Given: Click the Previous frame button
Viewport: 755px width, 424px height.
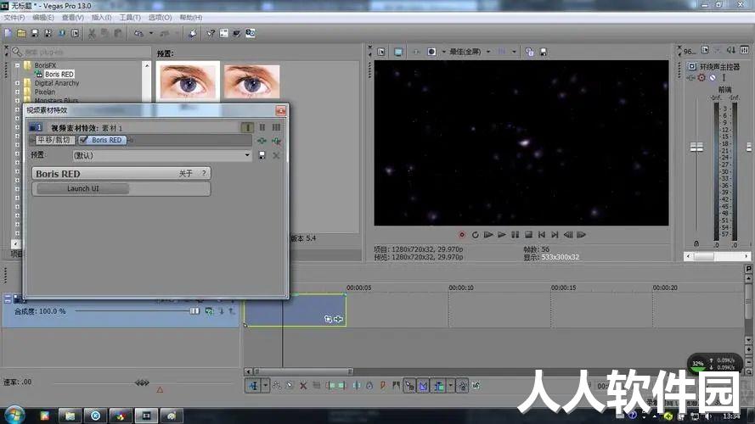Looking at the screenshot, I should 568,235.
